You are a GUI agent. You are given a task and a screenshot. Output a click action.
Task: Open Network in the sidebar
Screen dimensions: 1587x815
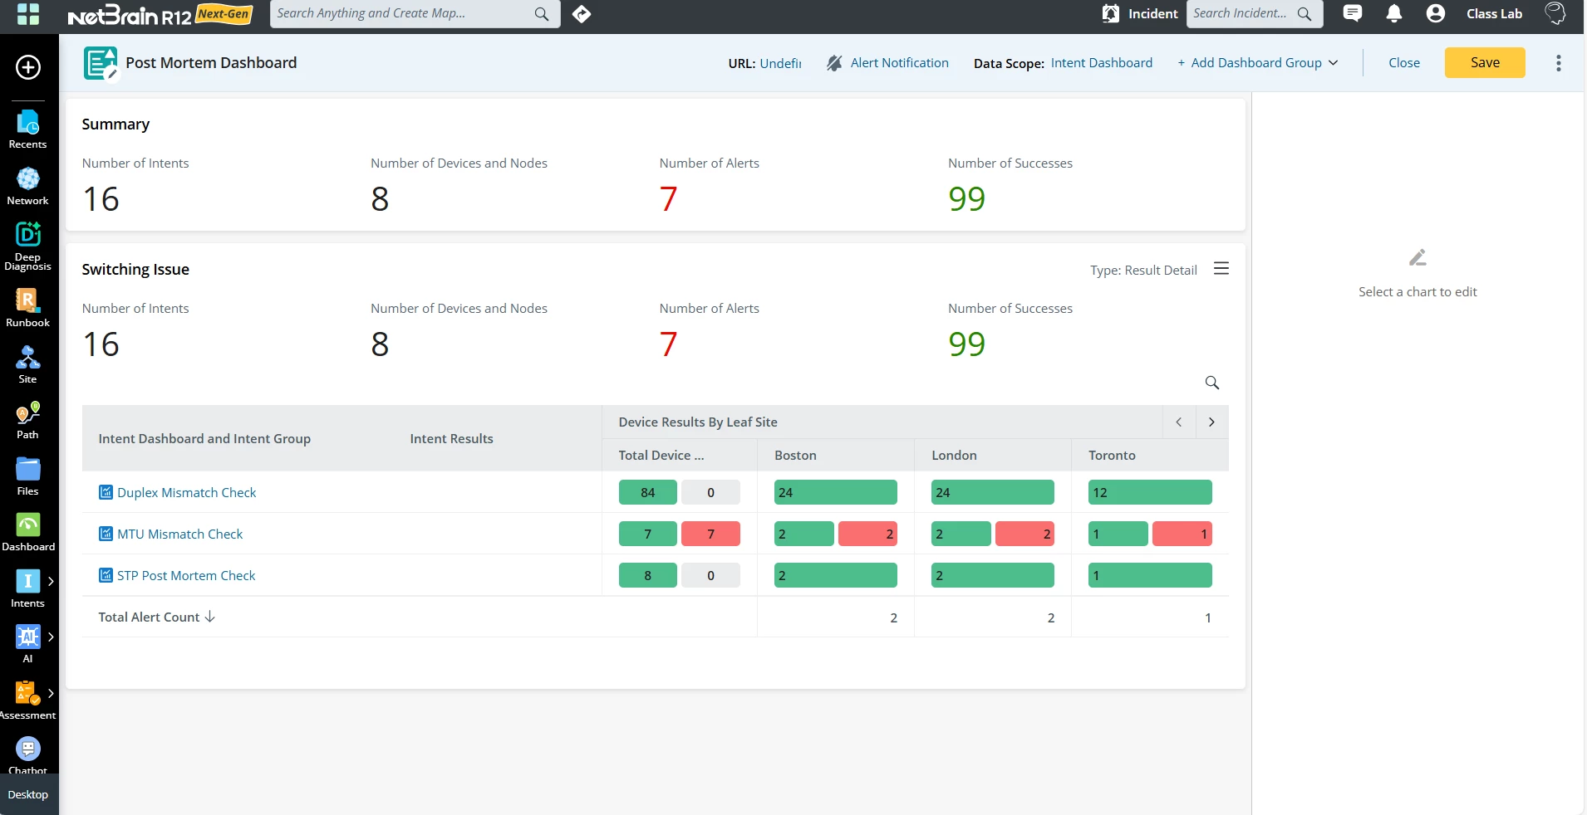(28, 186)
